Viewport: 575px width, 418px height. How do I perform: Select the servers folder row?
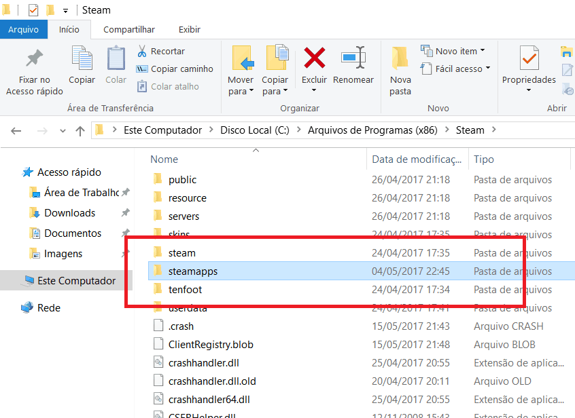(361, 216)
